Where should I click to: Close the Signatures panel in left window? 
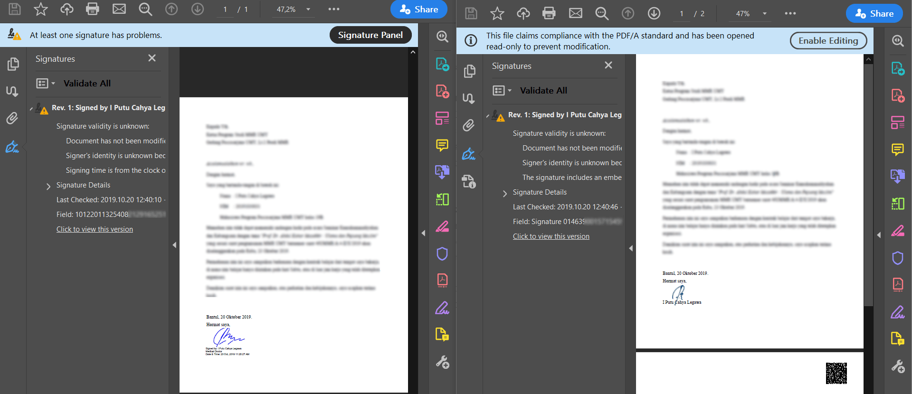(152, 58)
